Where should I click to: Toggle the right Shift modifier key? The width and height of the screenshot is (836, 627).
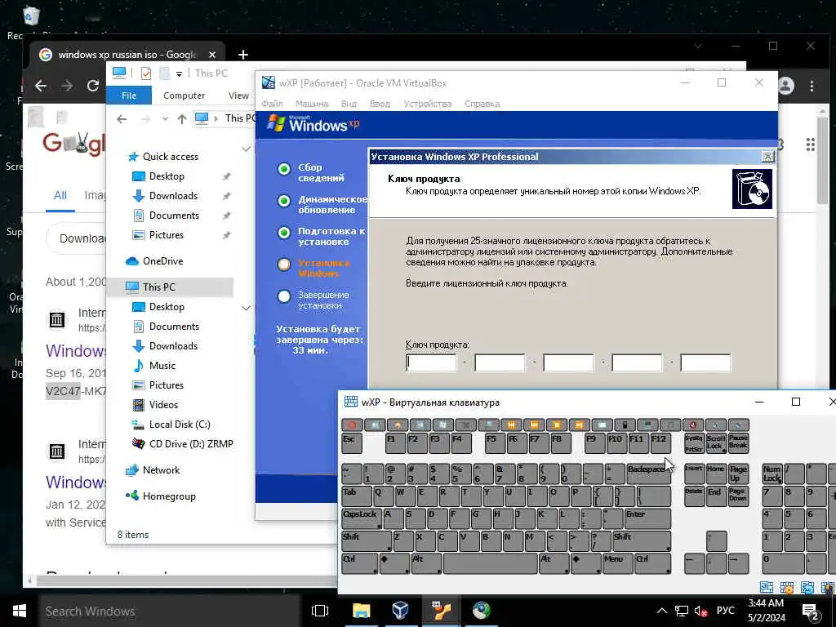click(642, 541)
